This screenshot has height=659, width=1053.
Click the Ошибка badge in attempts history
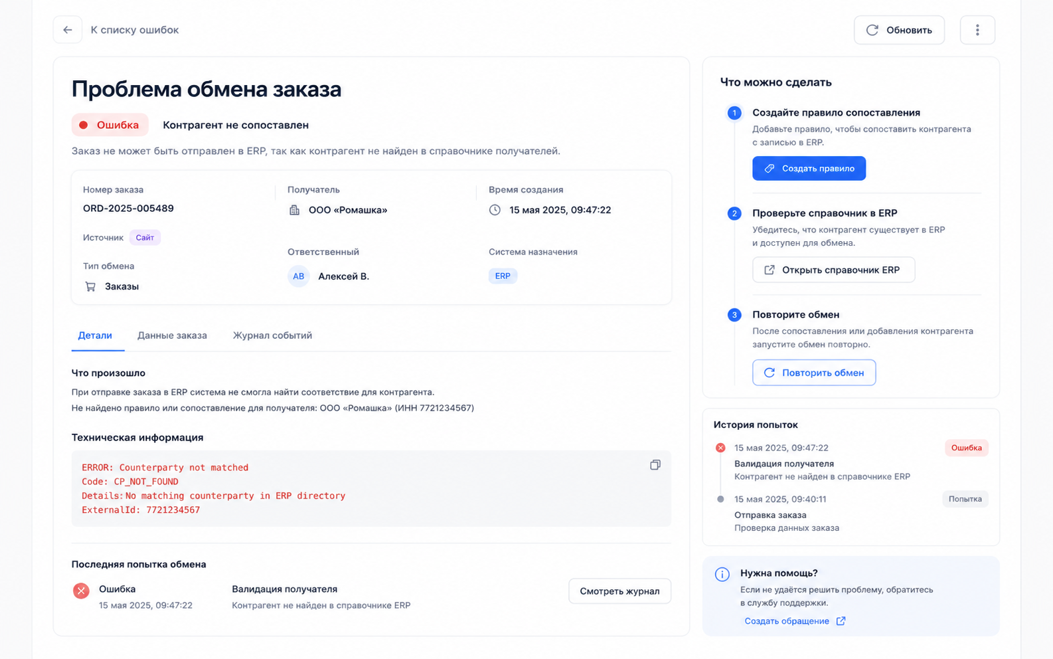pos(966,448)
